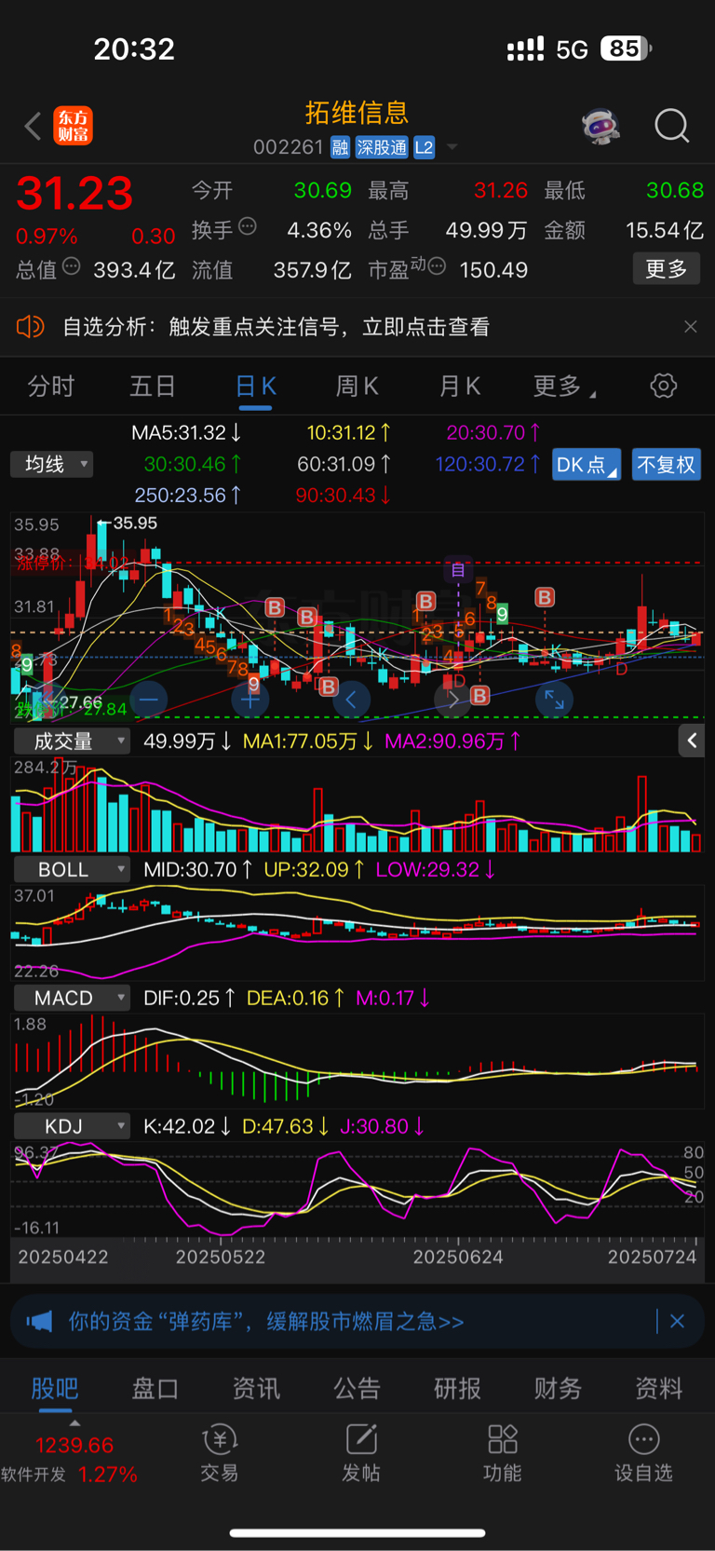715x1551 pixels.
Task: Tap 250:23.56 moving average value
Action: point(189,495)
